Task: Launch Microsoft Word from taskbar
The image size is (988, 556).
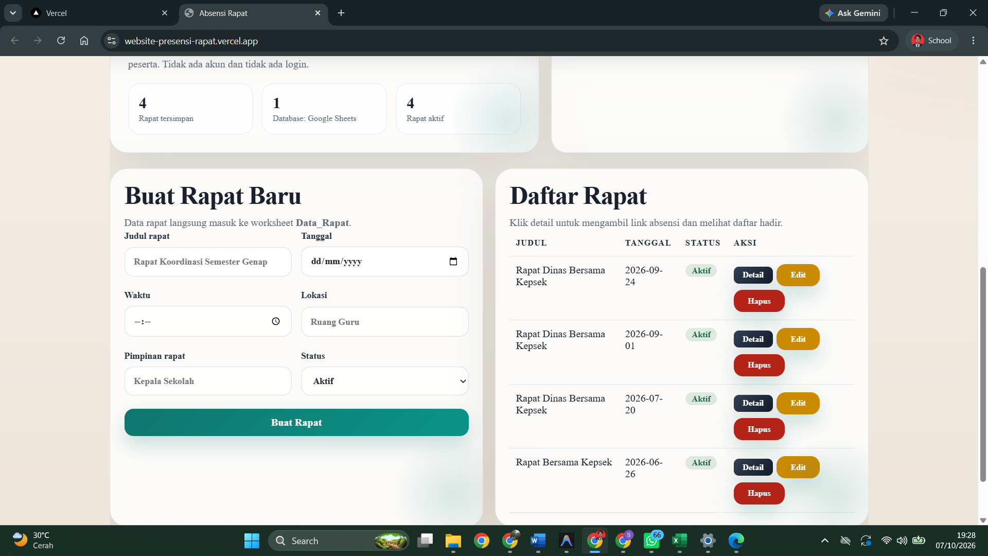Action: coord(538,541)
